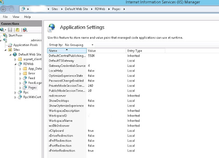Click the Forward navigation arrow button
219x158 pixels.
pyautogui.click(x=12, y=10)
